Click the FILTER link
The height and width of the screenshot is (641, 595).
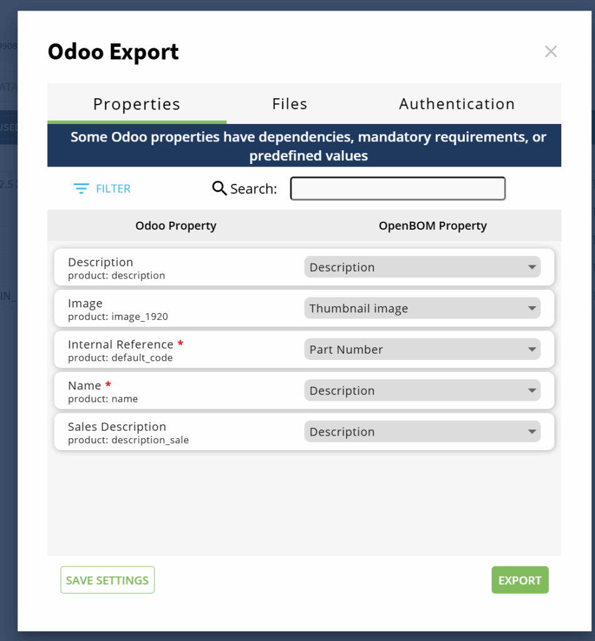[x=113, y=188]
